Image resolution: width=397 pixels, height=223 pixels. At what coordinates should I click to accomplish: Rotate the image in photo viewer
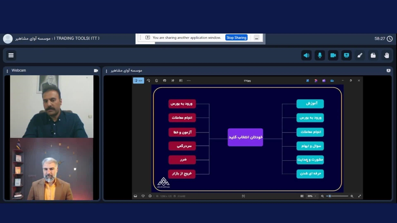(148, 81)
